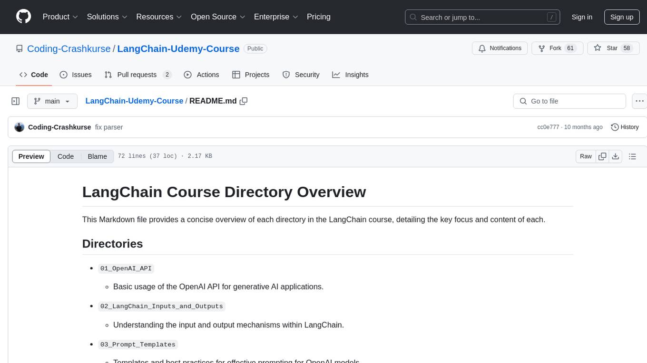This screenshot has height=363, width=647.
Task: Copy the raw file contents
Action: pos(602,156)
